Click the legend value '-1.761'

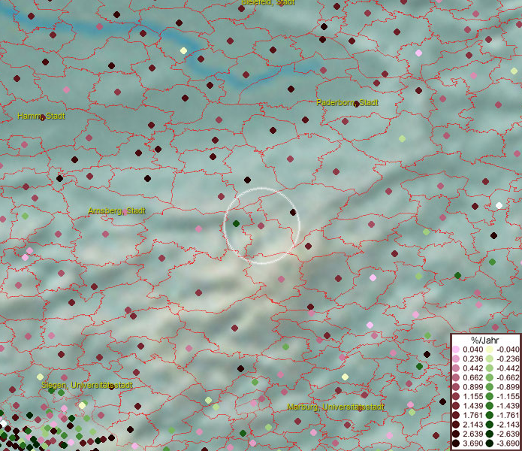pyautogui.click(x=508, y=415)
